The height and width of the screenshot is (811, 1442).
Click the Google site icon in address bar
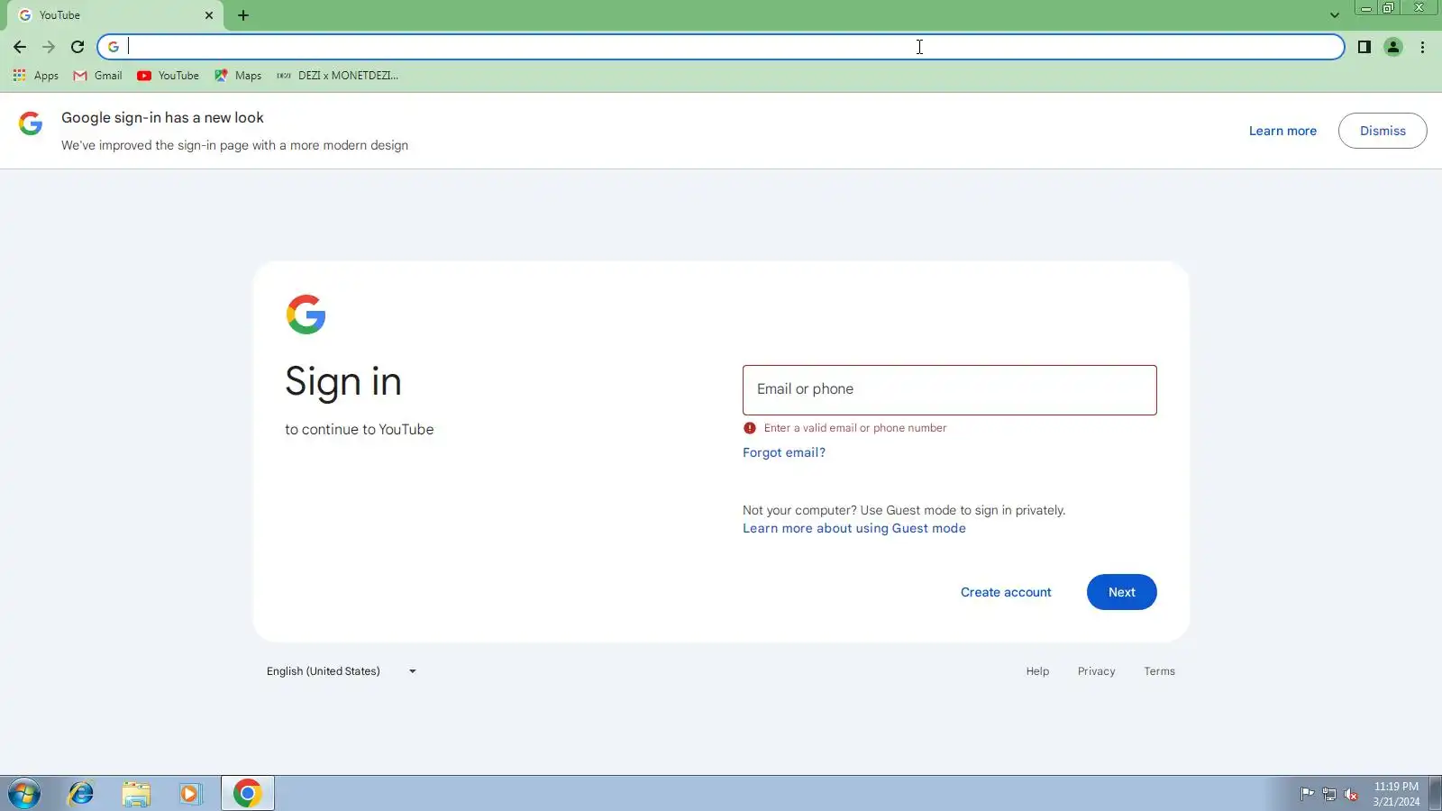point(114,47)
